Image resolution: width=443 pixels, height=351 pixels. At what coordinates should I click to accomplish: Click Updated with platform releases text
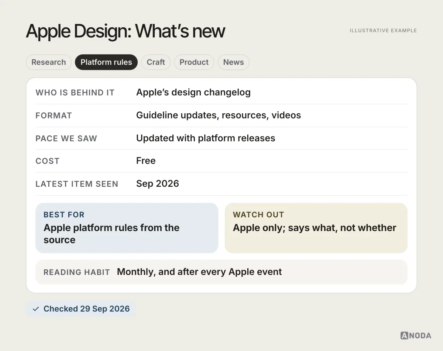(206, 138)
